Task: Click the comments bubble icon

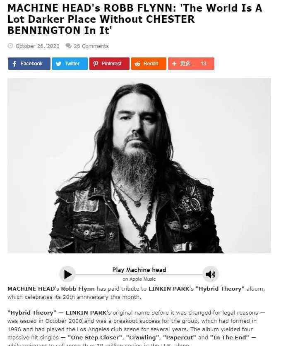Action: coord(68,45)
